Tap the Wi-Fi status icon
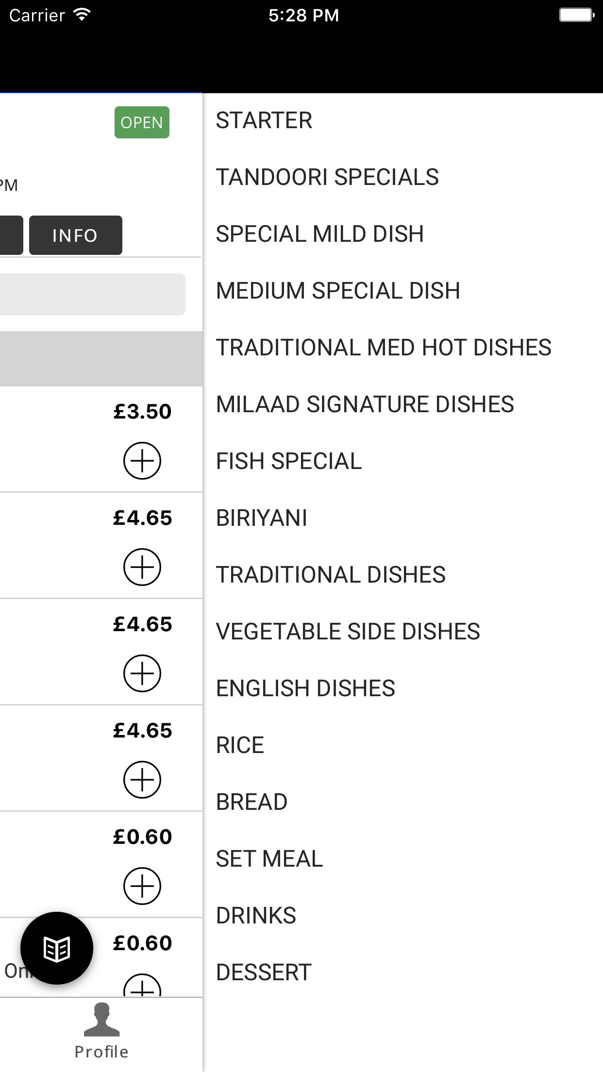 (82, 15)
